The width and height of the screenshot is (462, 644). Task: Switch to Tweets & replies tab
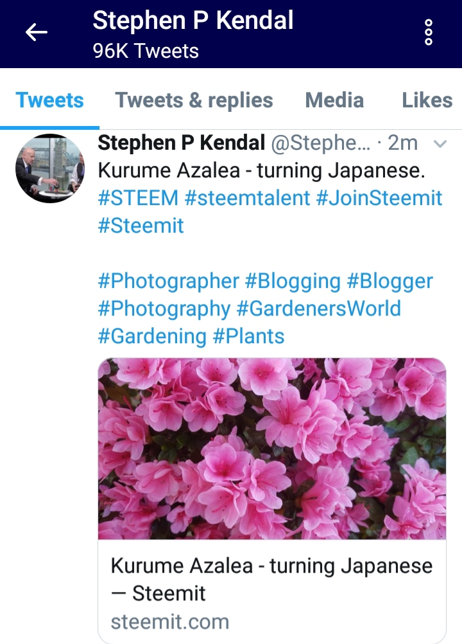coord(194,100)
